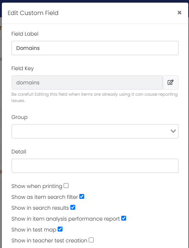Disable the Show in search results checkbox

73,207
